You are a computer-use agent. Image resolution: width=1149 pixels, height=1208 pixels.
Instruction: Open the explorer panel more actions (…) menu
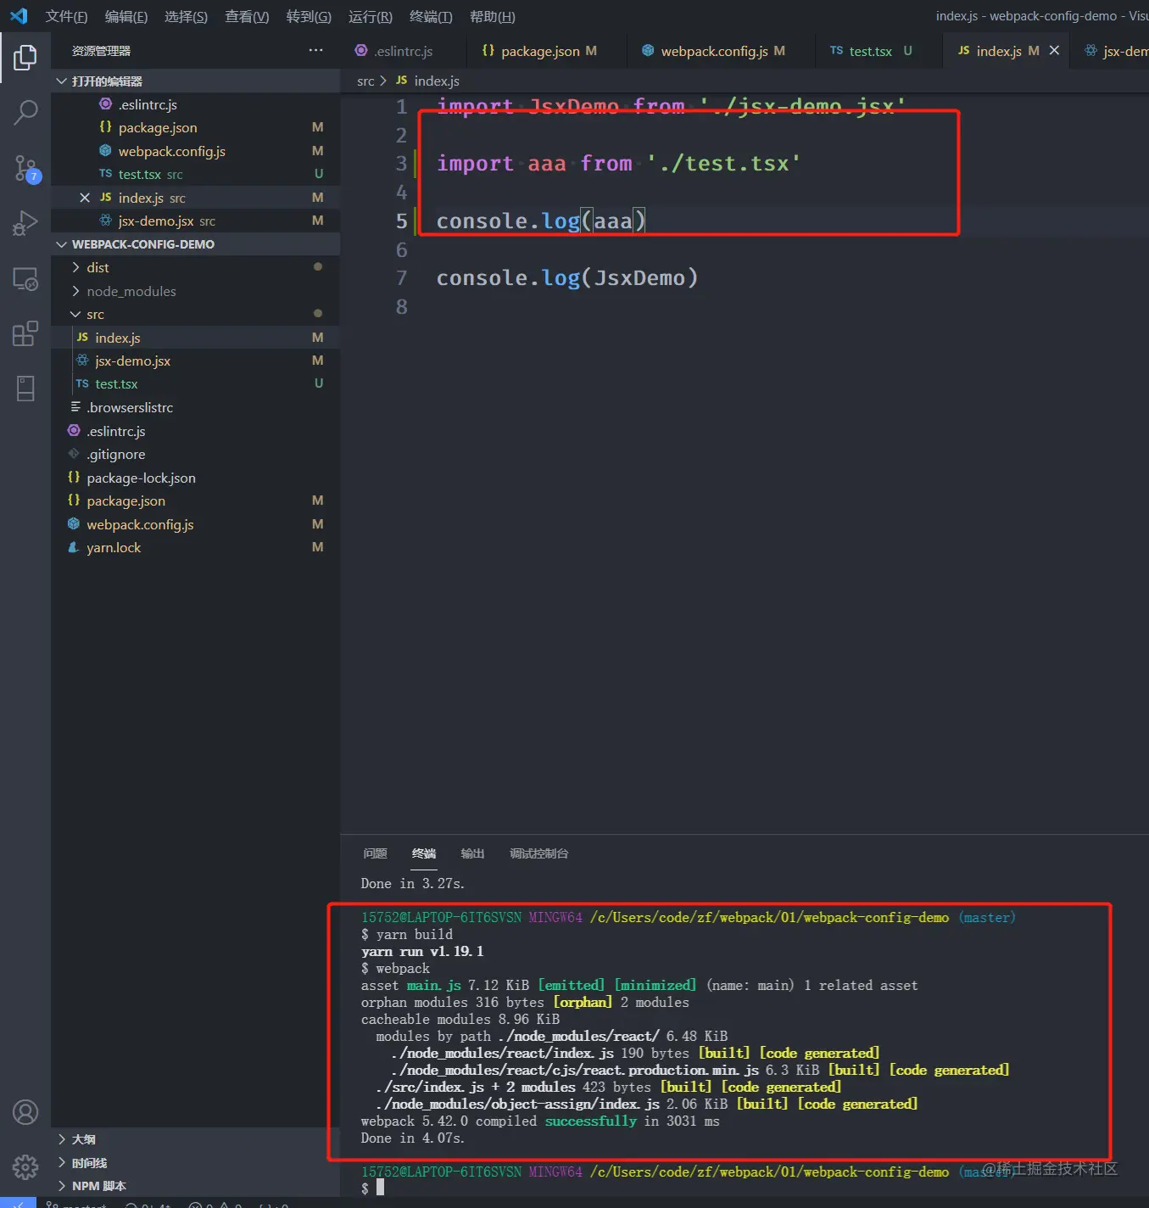pyautogui.click(x=315, y=50)
